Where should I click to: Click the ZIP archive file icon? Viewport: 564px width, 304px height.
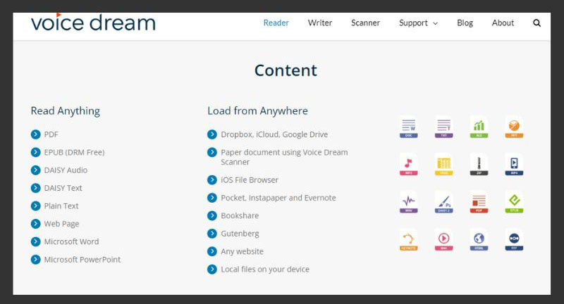(x=479, y=165)
